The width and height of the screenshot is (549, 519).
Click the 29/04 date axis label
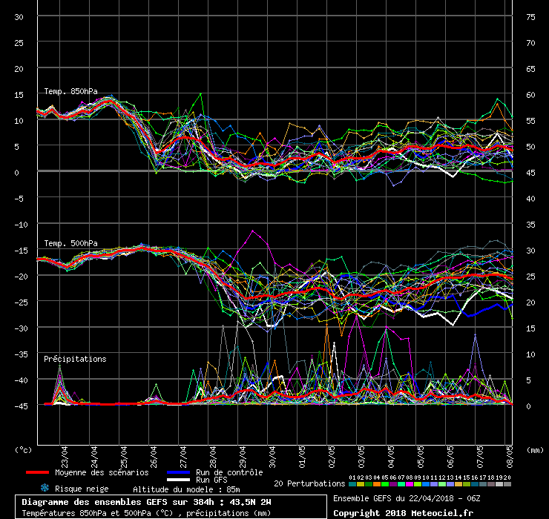[x=243, y=457]
